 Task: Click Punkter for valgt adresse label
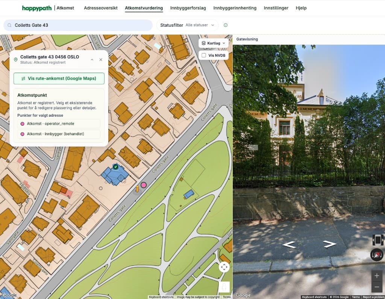tap(40, 115)
